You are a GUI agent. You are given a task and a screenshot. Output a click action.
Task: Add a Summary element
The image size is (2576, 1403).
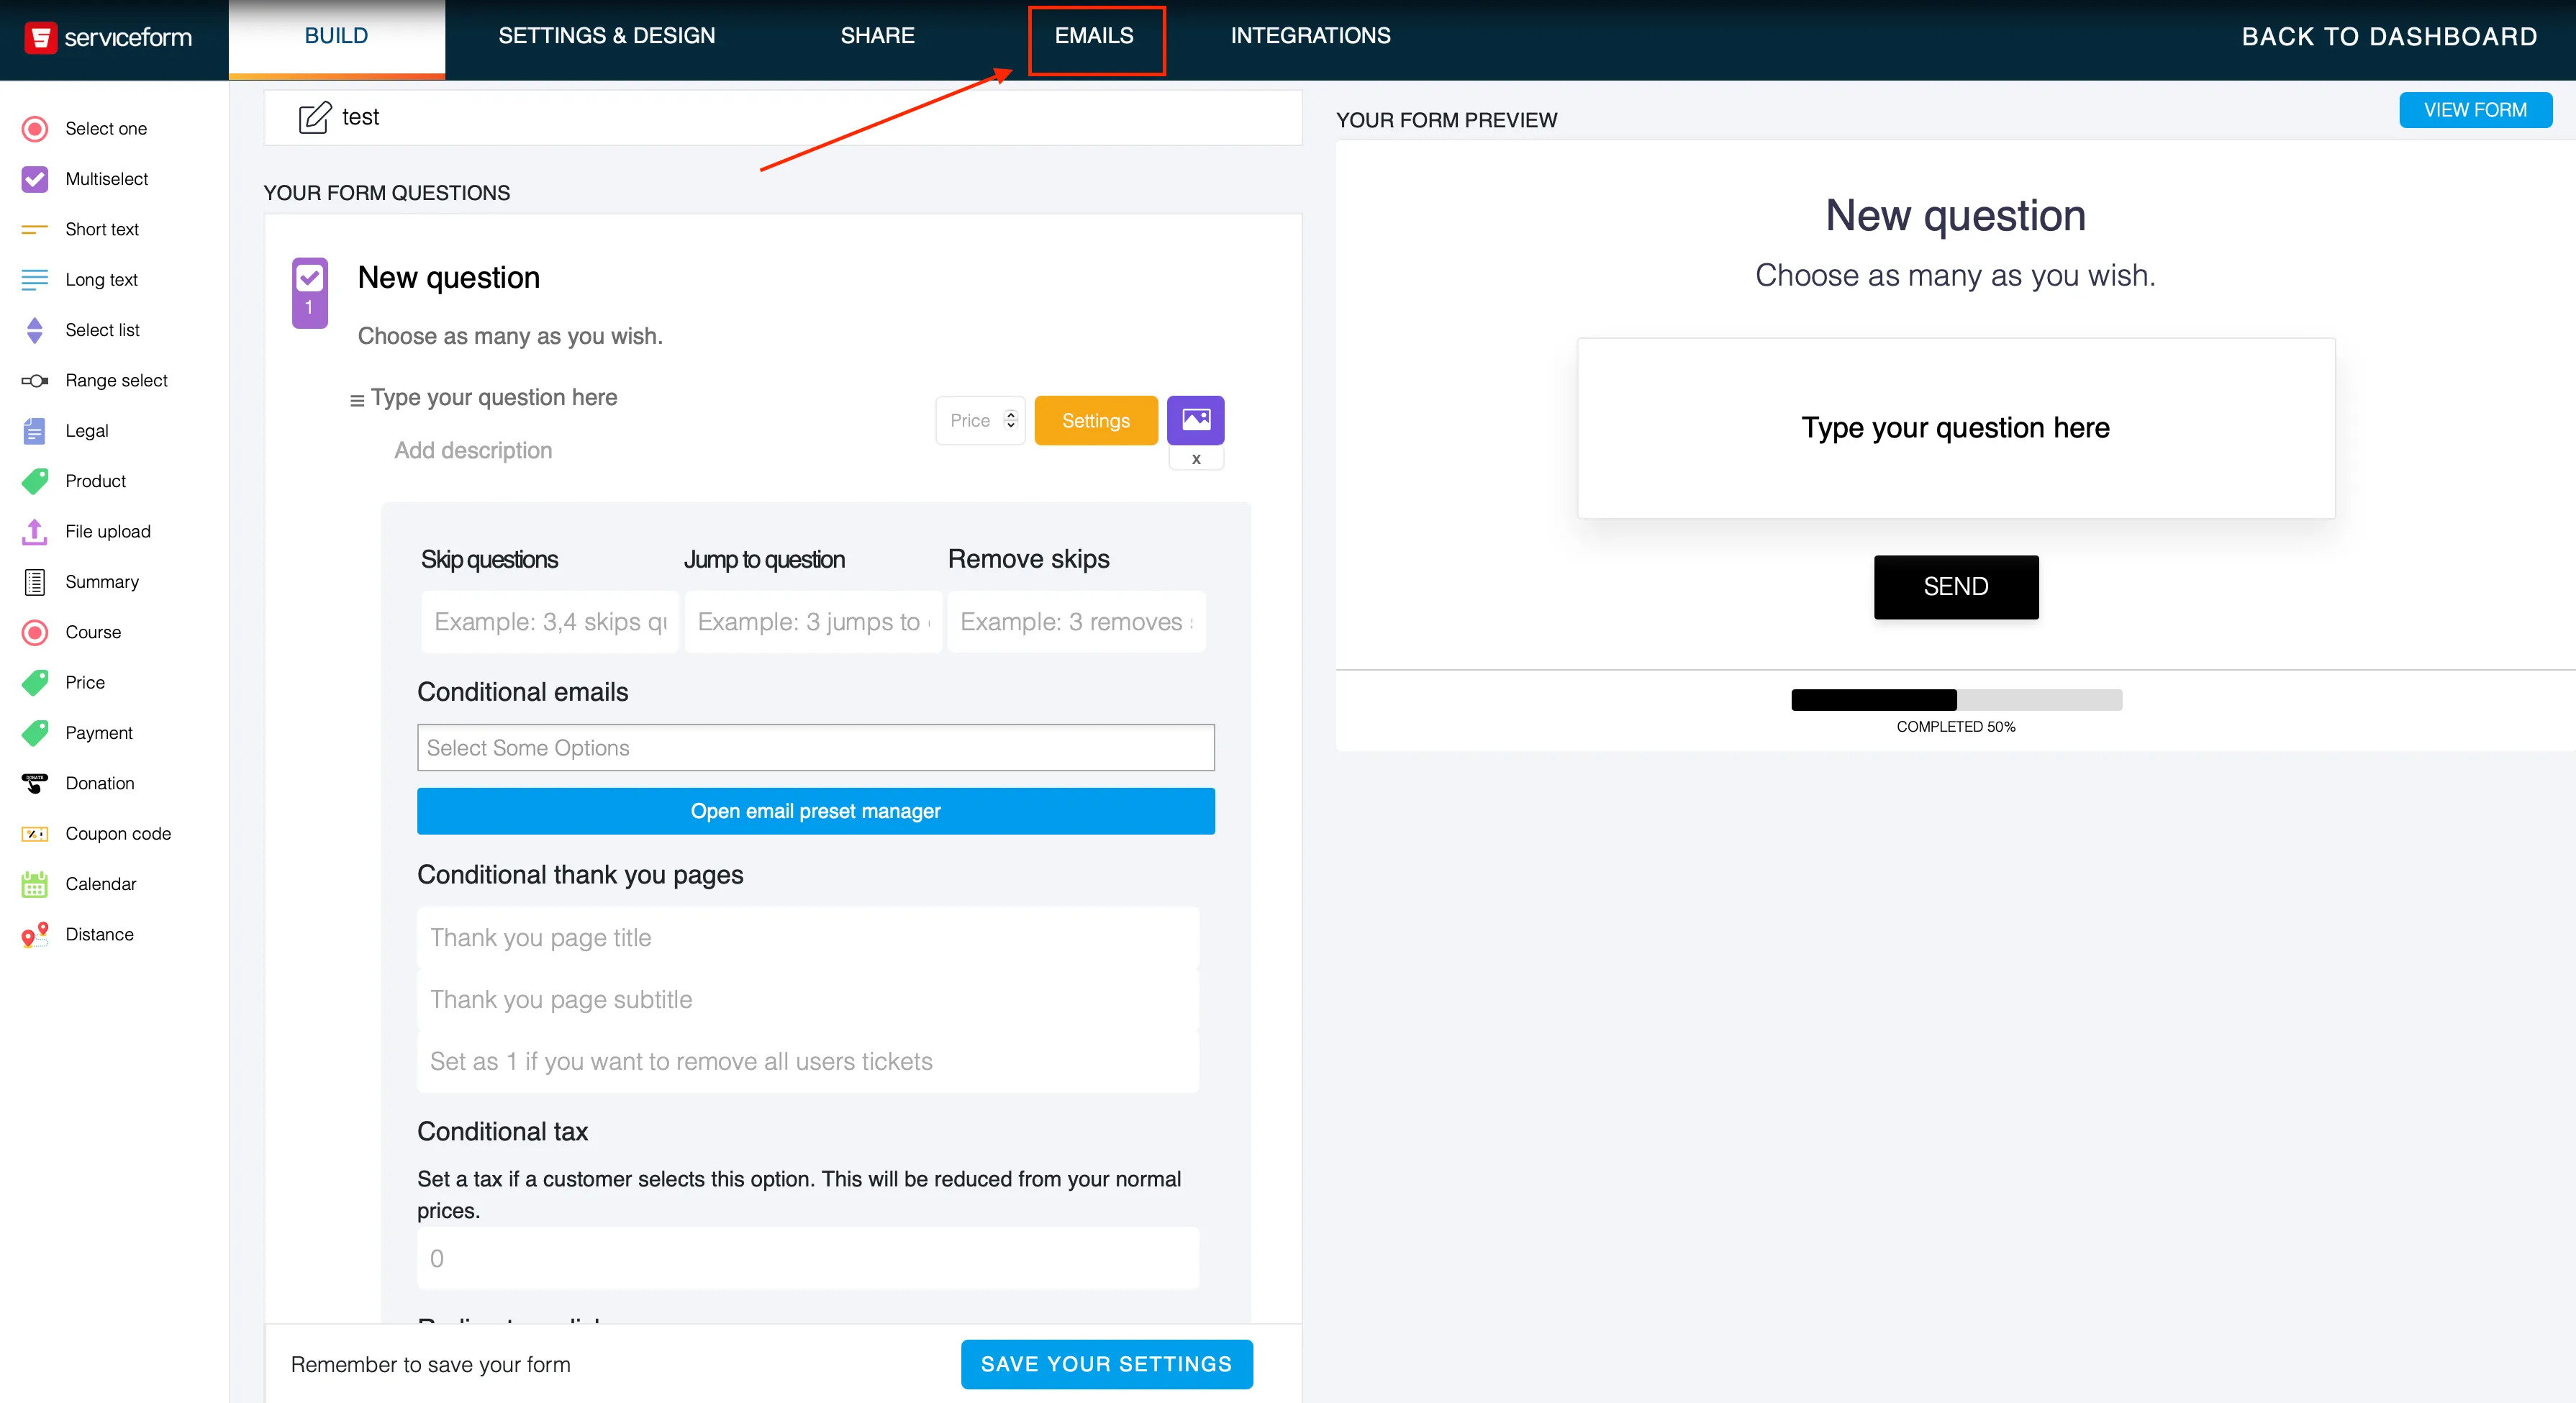[x=80, y=582]
